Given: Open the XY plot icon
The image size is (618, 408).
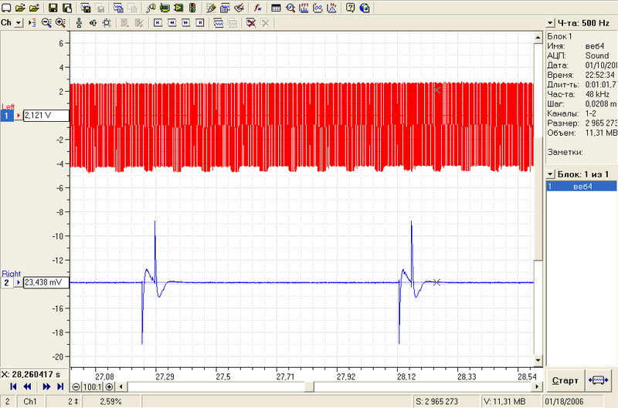Looking at the screenshot, I should coord(317,8).
